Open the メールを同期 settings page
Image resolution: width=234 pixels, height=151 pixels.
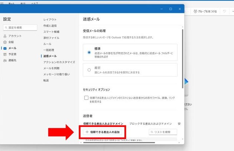(x=51, y=68)
